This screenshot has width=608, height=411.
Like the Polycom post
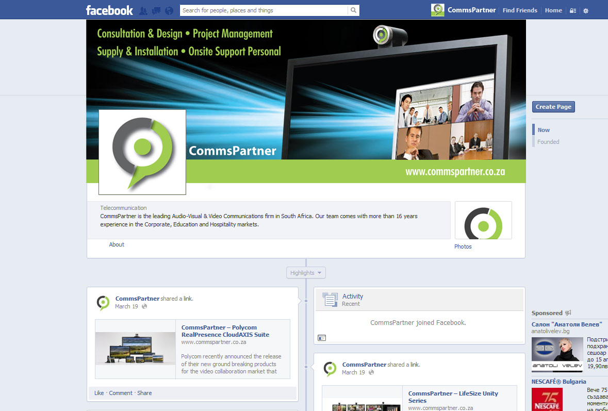[99, 393]
